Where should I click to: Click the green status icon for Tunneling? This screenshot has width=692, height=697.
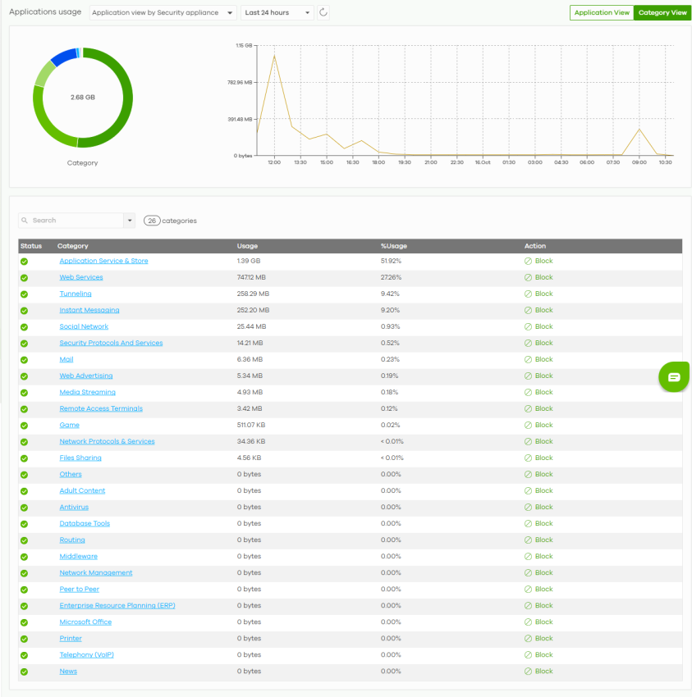pyautogui.click(x=25, y=294)
